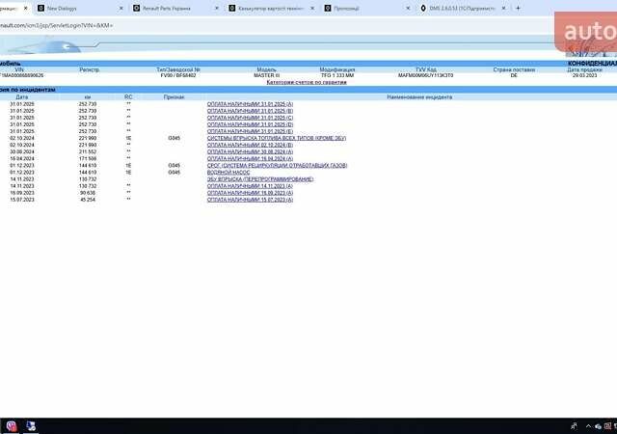Close the DMS tab

pyautogui.click(x=503, y=8)
